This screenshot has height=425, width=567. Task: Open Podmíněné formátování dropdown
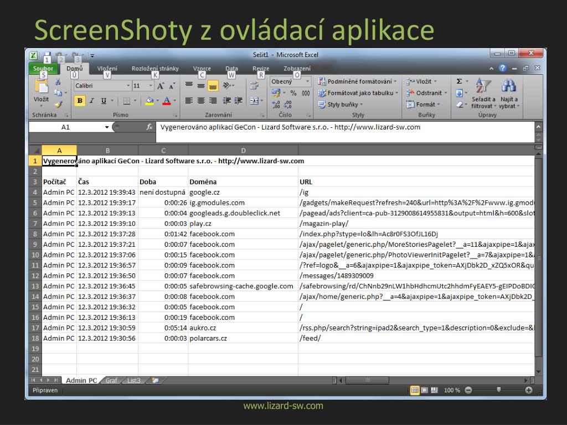(x=357, y=81)
